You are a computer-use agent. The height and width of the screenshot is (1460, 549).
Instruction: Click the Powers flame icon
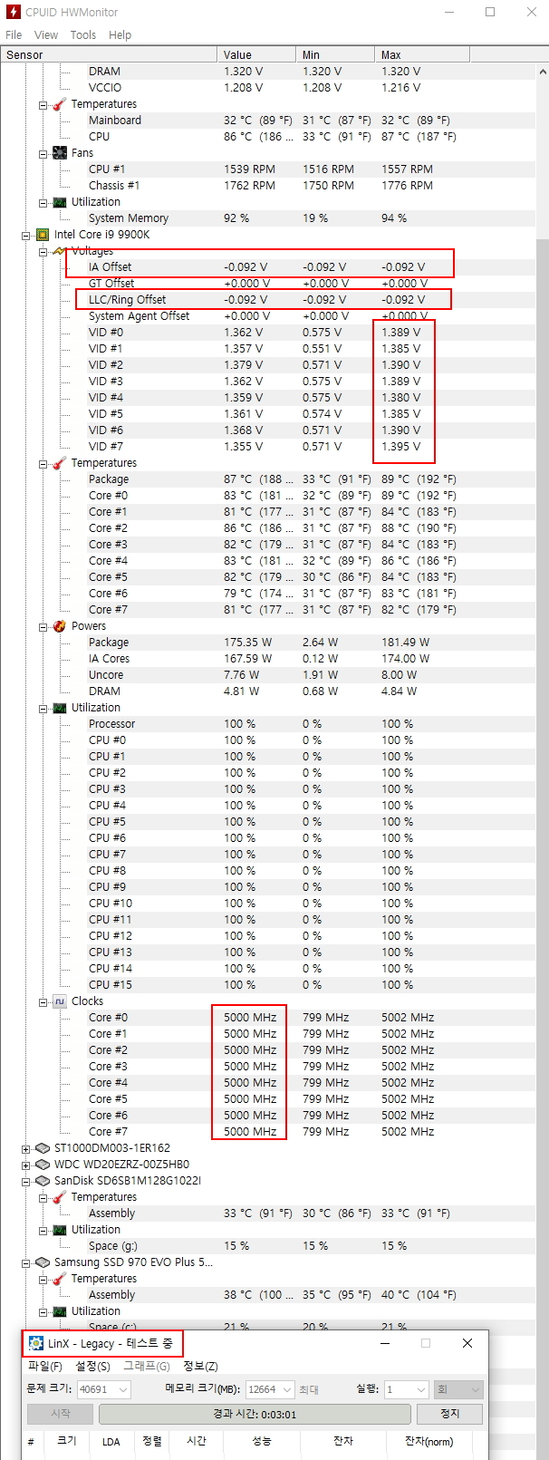59,626
